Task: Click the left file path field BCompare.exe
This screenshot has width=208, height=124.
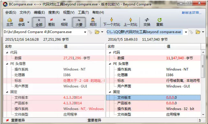Action: tap(43, 32)
